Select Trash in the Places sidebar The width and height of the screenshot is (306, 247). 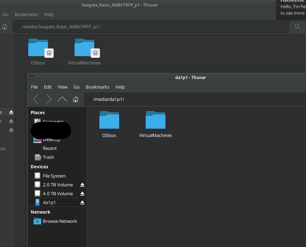[48, 157]
